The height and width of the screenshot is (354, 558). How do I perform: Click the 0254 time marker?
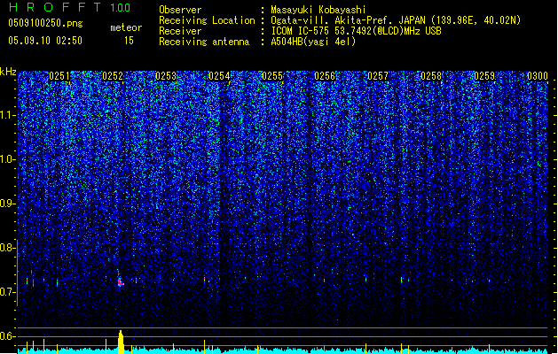[x=219, y=76]
